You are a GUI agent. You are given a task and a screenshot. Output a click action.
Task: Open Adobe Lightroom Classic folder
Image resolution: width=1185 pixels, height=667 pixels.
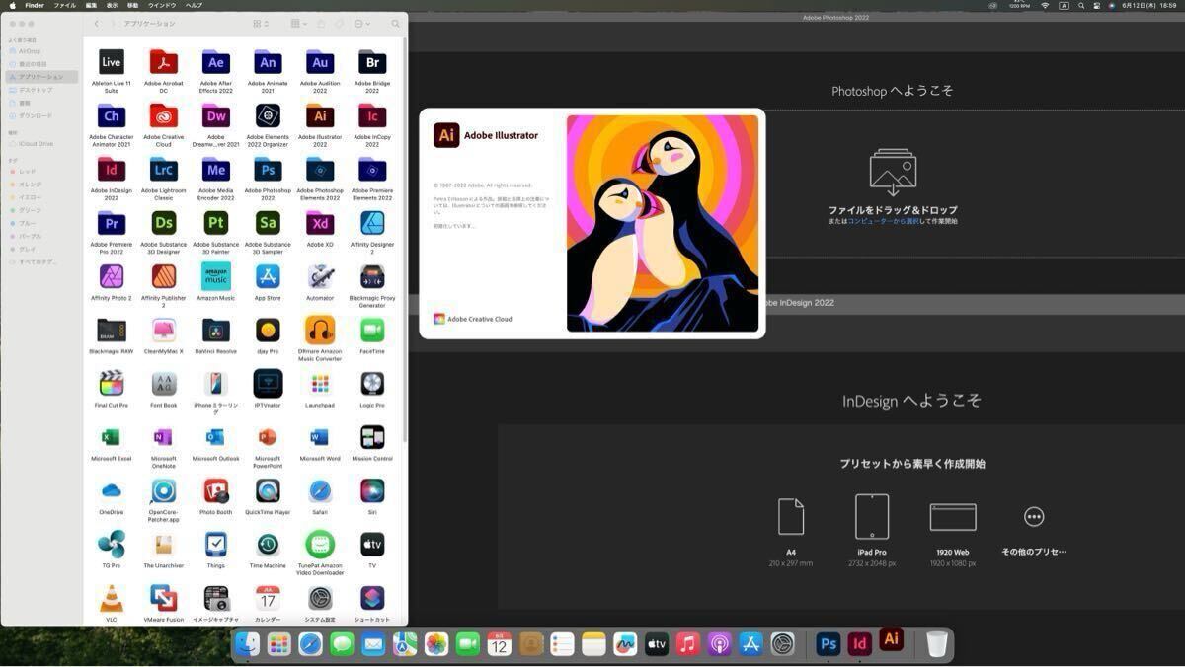pos(163,170)
